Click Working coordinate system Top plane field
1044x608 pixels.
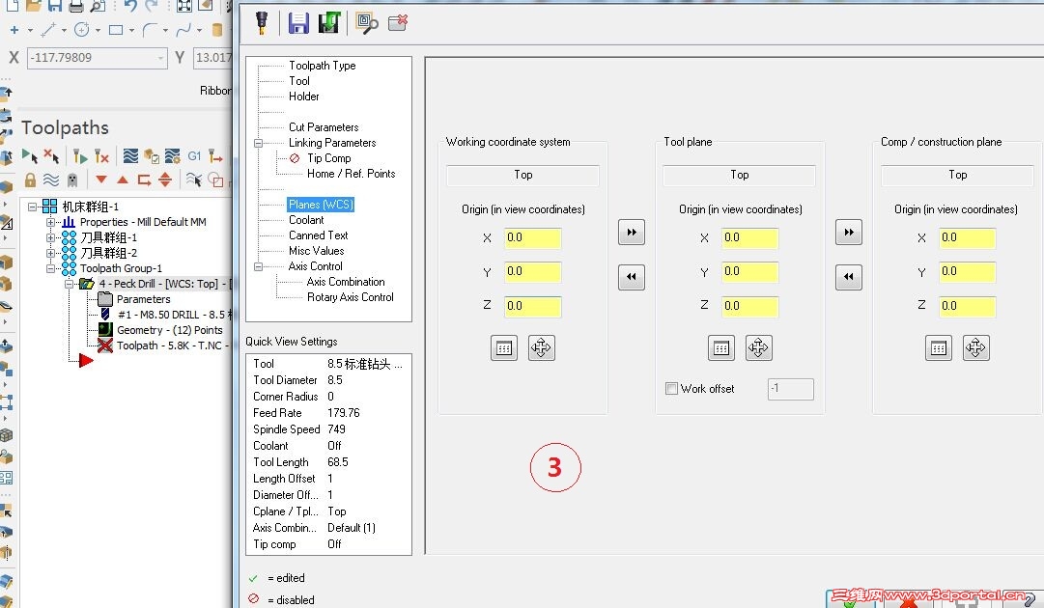522,175
